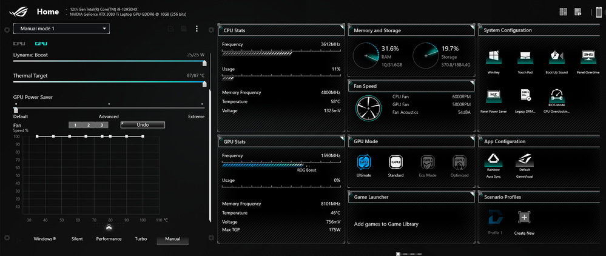The image size is (606, 256).
Task: Select fan preset 2
Action: [x=89, y=125]
